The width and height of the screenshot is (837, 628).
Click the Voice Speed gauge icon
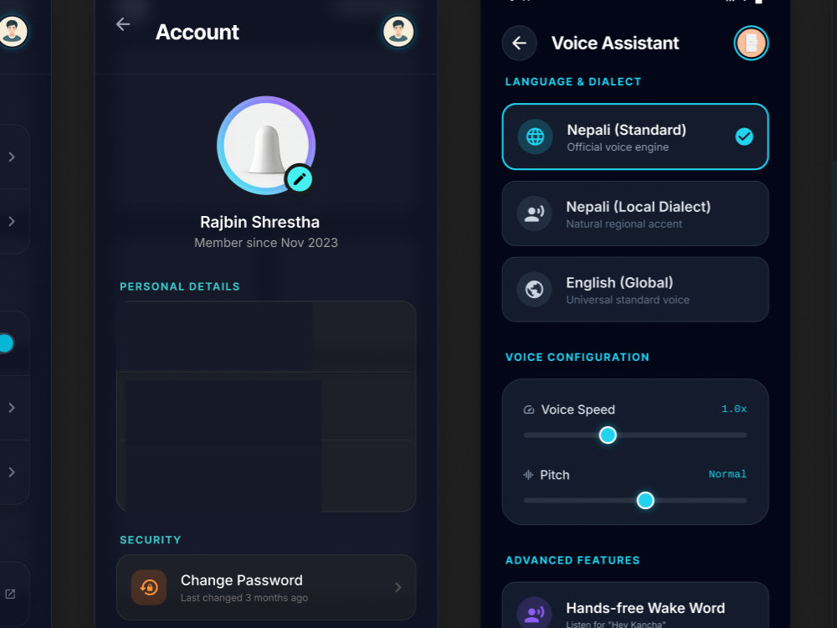click(528, 409)
